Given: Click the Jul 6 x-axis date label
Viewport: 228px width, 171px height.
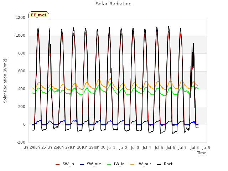Looking at the screenshot, I should [171, 147].
